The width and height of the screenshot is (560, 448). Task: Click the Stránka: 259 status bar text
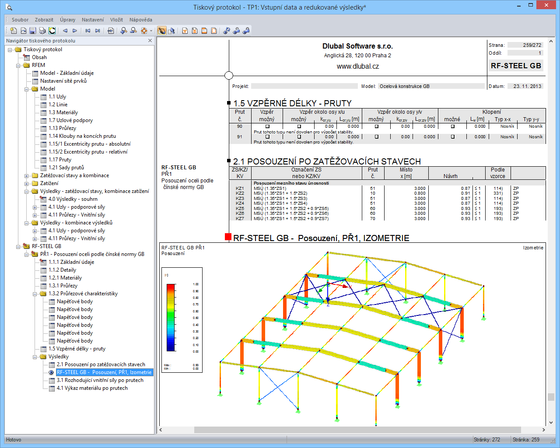[x=526, y=440]
